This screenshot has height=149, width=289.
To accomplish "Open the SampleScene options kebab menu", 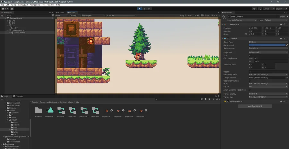I will pyautogui.click(x=53, y=18).
